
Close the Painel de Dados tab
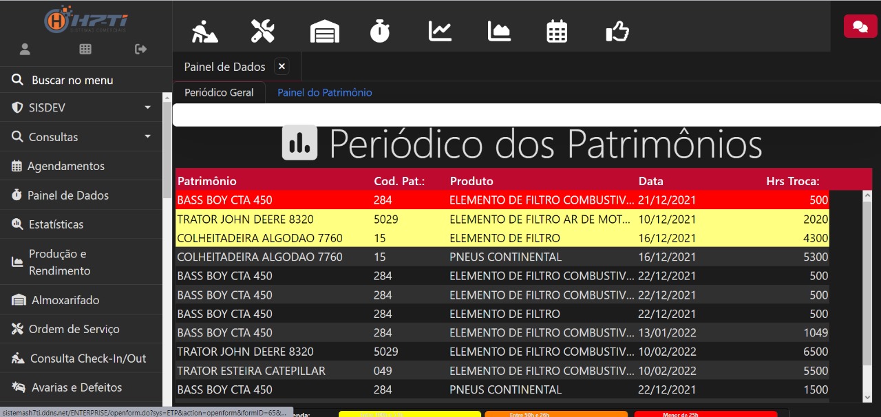[282, 67]
